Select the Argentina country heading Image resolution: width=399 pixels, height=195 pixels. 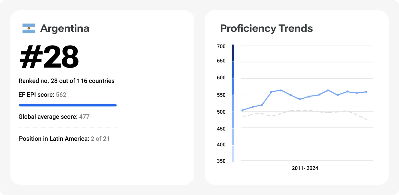point(65,28)
